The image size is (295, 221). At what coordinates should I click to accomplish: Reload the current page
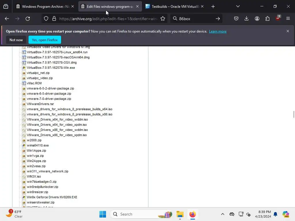coord(28,19)
